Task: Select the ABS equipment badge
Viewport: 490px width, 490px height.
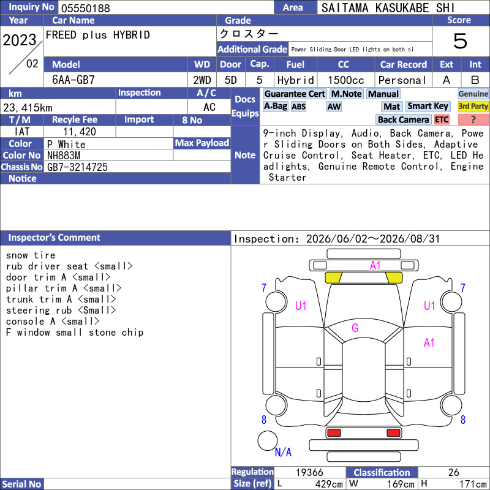Action: tap(298, 107)
